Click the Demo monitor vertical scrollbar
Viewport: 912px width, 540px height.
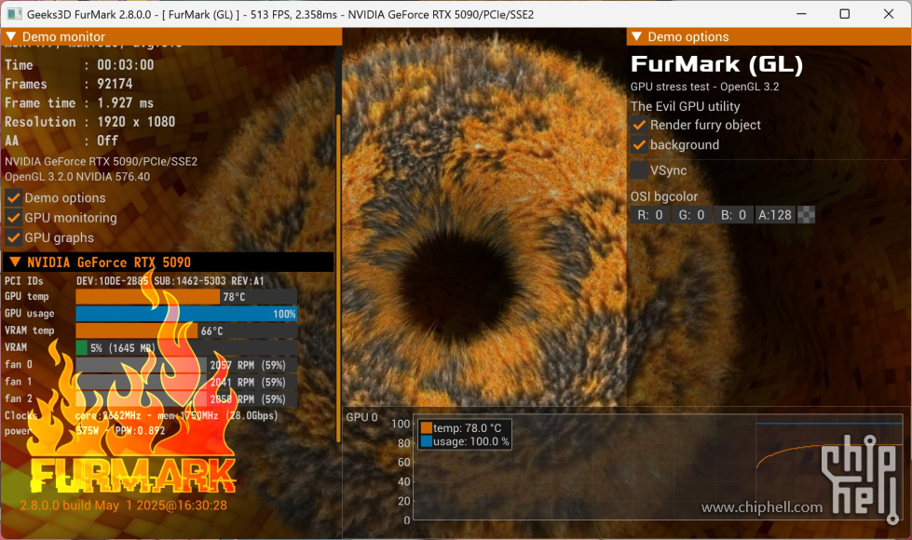338,277
